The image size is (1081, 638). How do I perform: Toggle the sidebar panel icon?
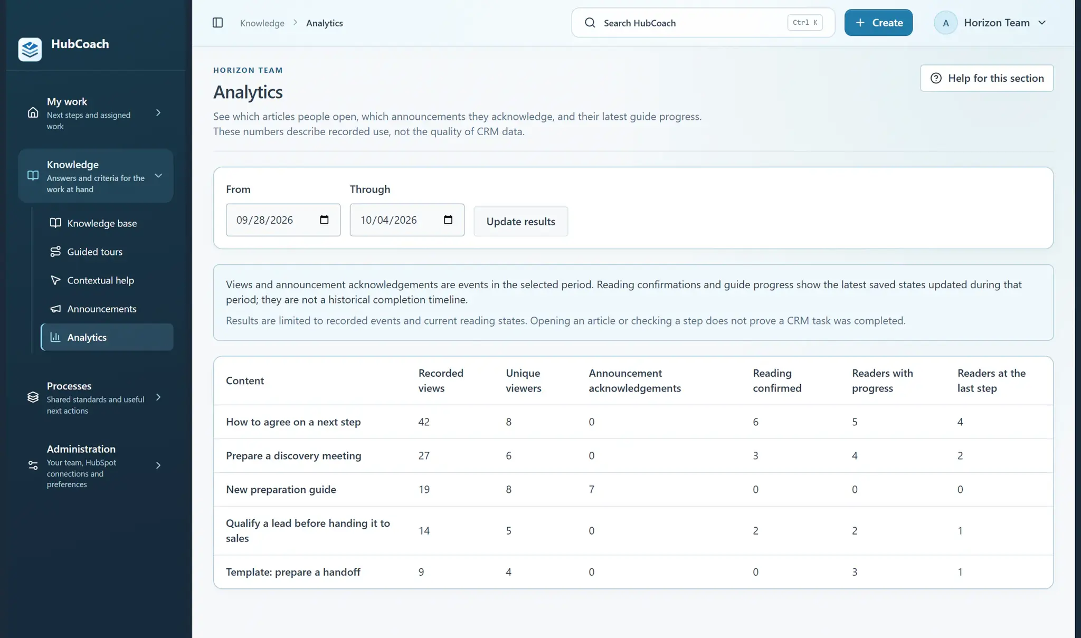(x=217, y=23)
